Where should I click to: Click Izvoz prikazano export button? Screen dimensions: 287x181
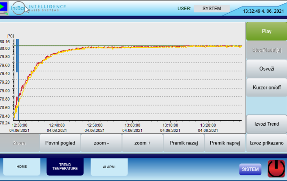point(266,143)
